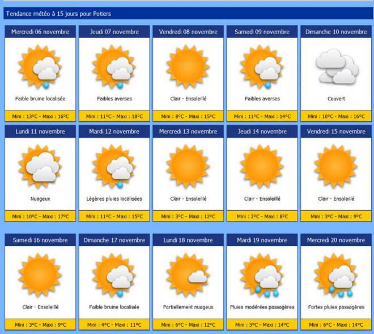This screenshot has height=334, width=374.
Task: Click the sun icon for Vendredi 15 novembre
Action: 336,166
